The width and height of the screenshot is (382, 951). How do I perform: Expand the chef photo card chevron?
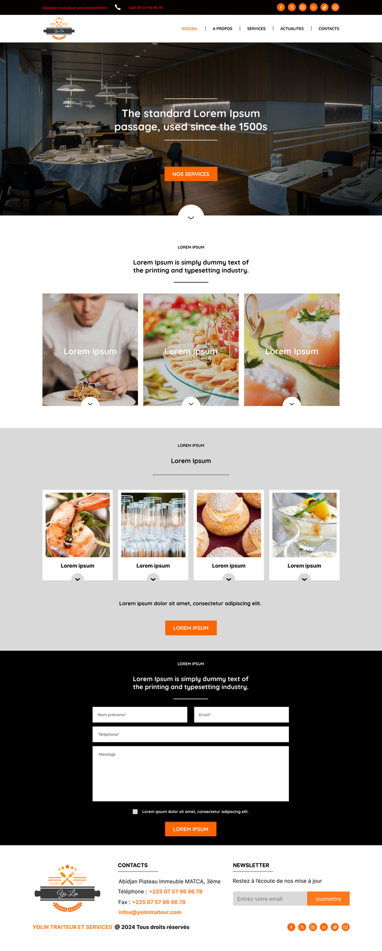[90, 403]
